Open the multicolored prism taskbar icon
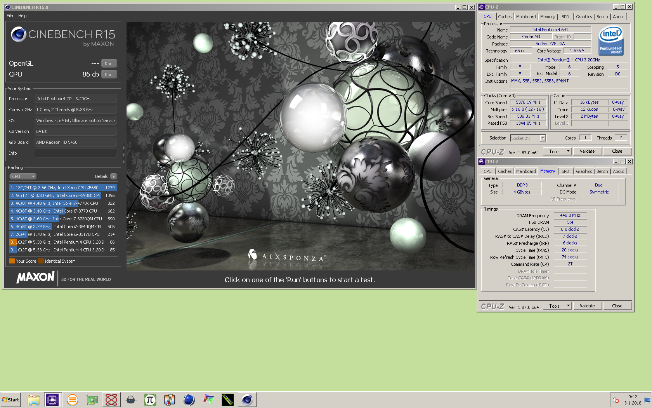652x408 pixels. click(208, 399)
